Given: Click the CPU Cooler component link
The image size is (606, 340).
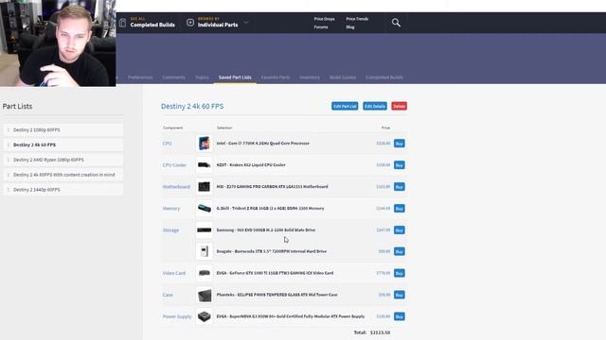Looking at the screenshot, I should [x=174, y=165].
